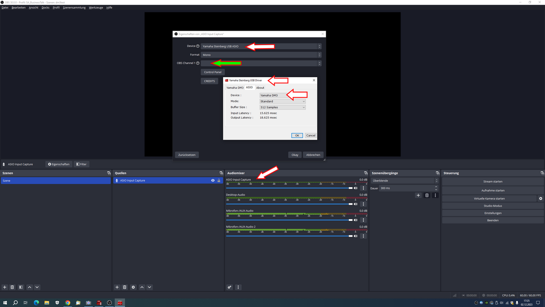Open the Device dropdown in ASIO properties
This screenshot has height=307, width=545.
tap(261, 46)
